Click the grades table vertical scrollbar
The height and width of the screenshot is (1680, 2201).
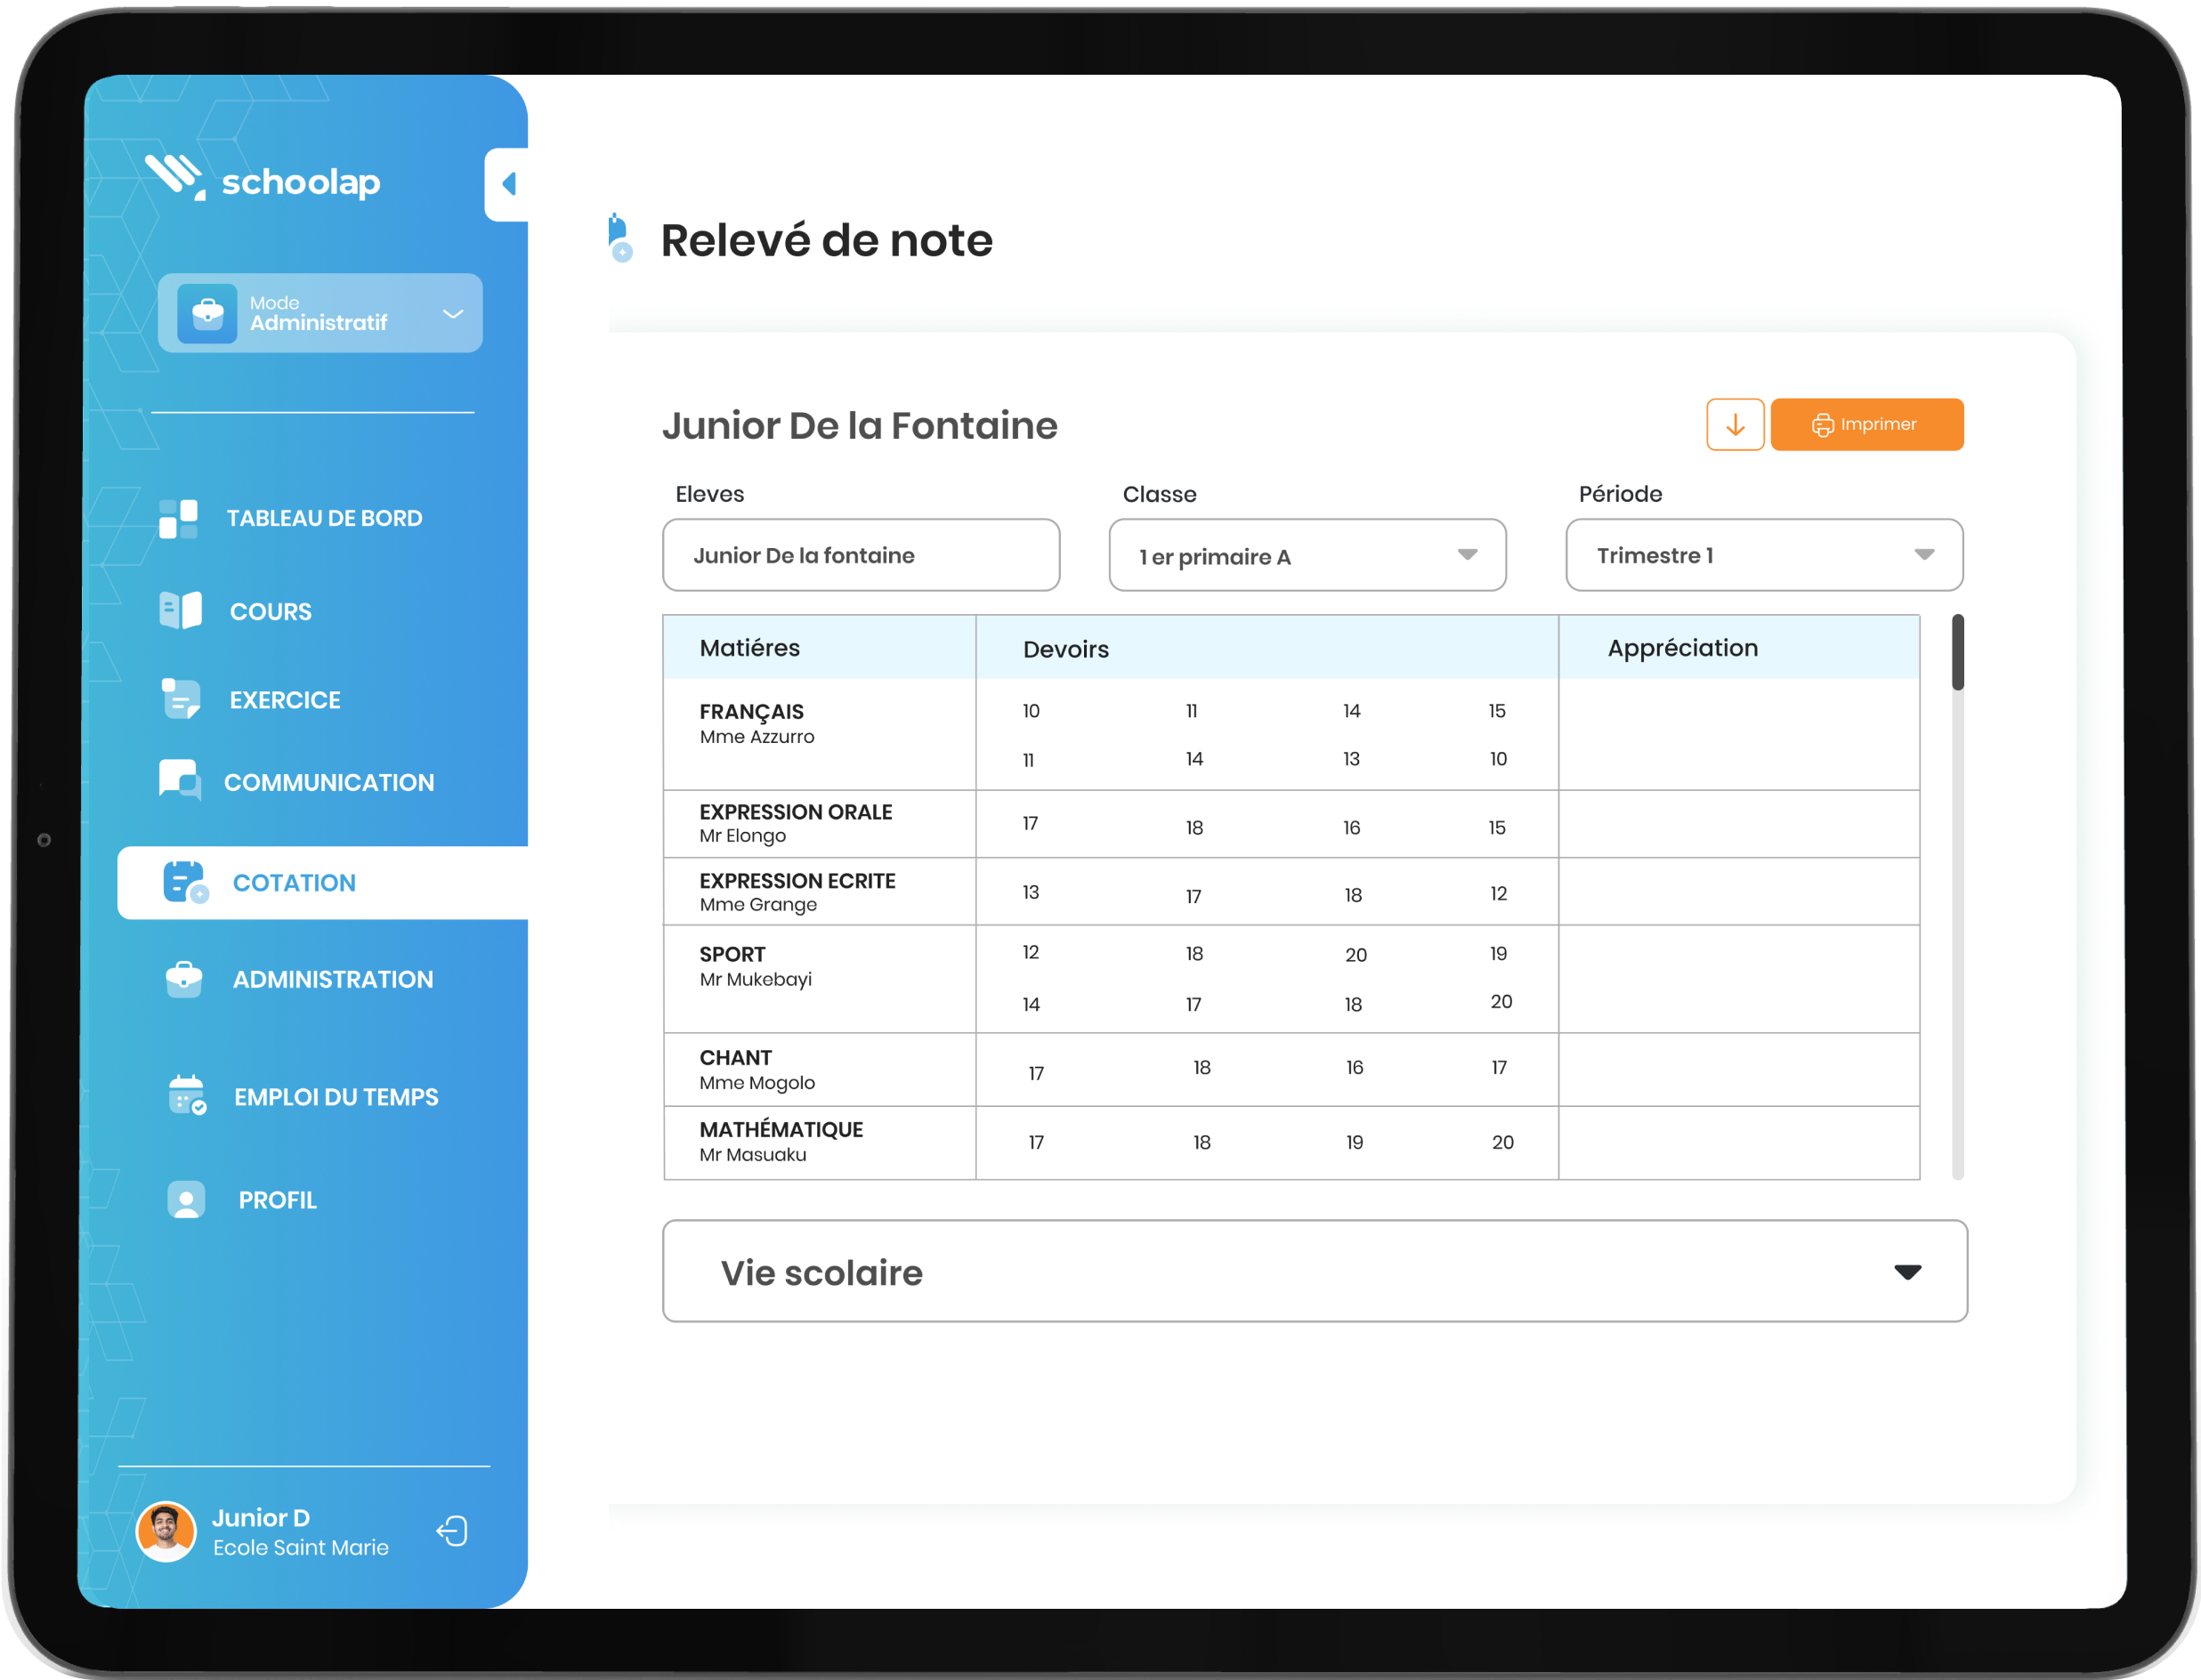[1957, 653]
